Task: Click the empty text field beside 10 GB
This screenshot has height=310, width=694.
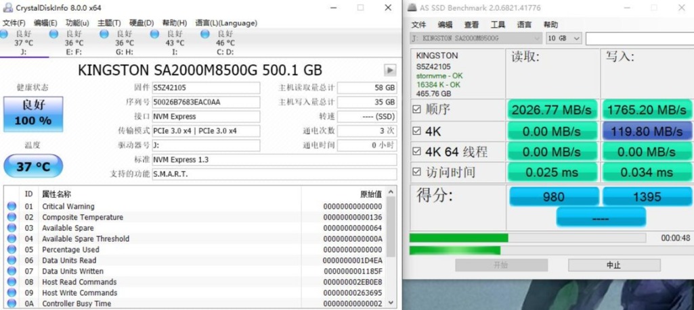Action: (x=640, y=38)
